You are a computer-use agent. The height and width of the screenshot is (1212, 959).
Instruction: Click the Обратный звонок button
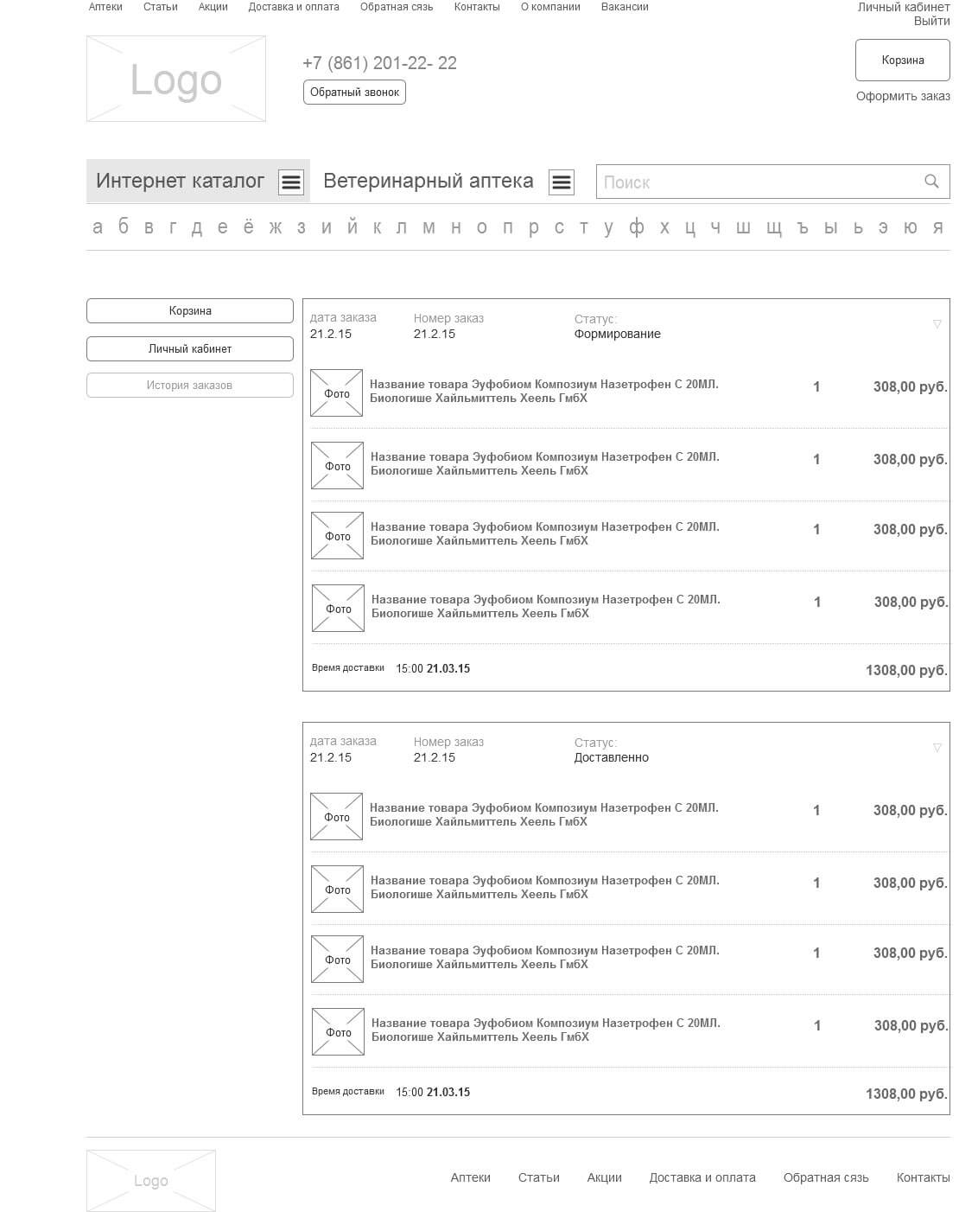354,92
